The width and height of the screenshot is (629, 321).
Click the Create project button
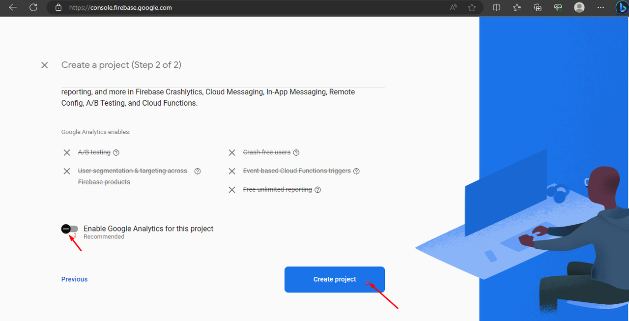coord(334,279)
